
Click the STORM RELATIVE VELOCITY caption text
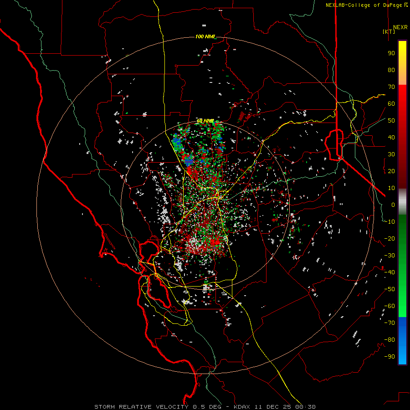click(x=141, y=407)
